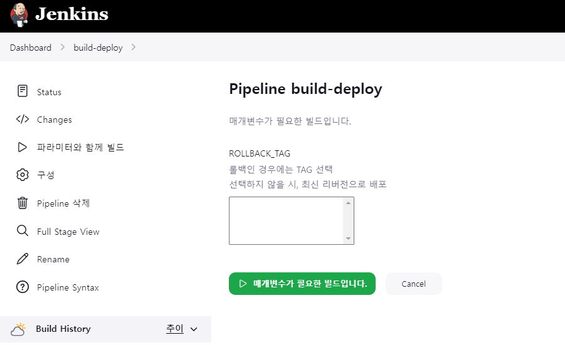This screenshot has height=345, width=565.
Task: Open the 구성 sidebar item
Action: [46, 175]
